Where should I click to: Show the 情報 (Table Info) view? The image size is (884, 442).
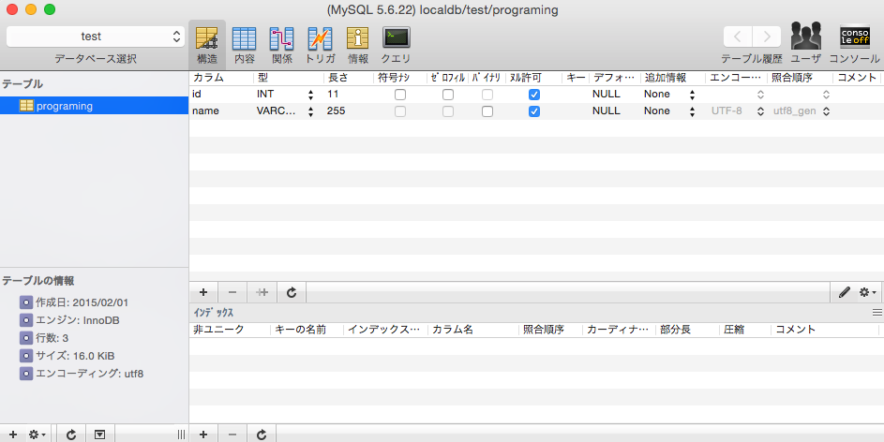pos(357,45)
